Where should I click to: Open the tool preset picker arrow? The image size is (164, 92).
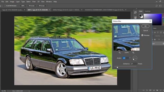tap(2, 6)
